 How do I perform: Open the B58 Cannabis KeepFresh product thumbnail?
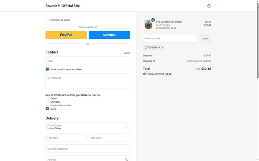coord(148,24)
